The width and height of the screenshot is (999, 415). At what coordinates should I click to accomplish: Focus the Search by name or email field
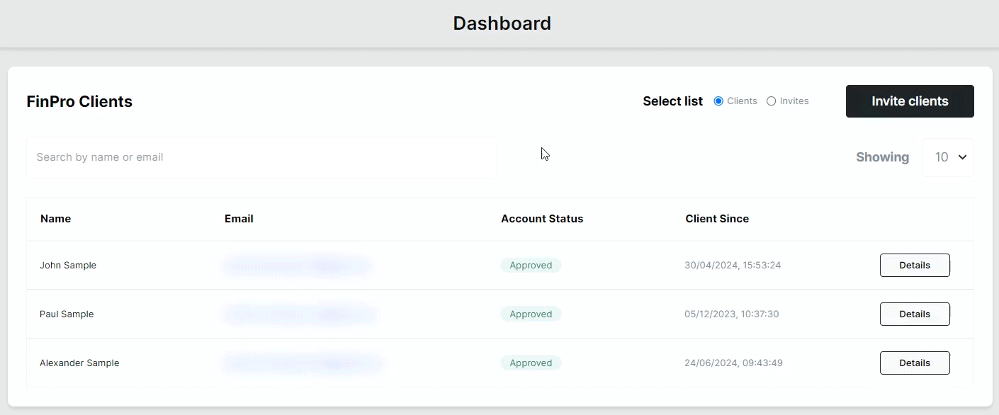coord(261,157)
